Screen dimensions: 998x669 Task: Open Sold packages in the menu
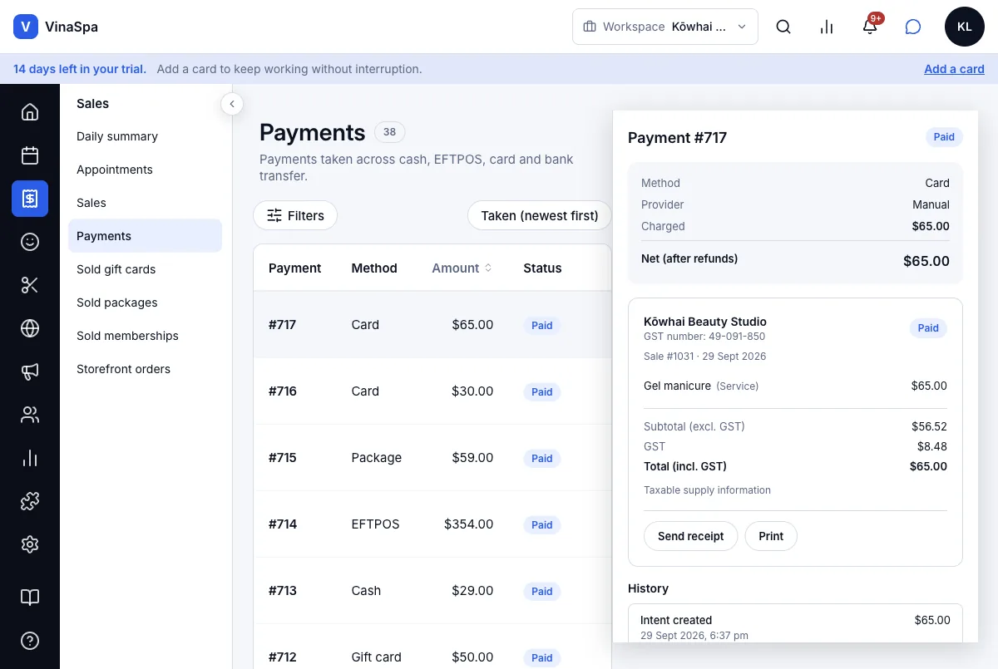(146, 303)
